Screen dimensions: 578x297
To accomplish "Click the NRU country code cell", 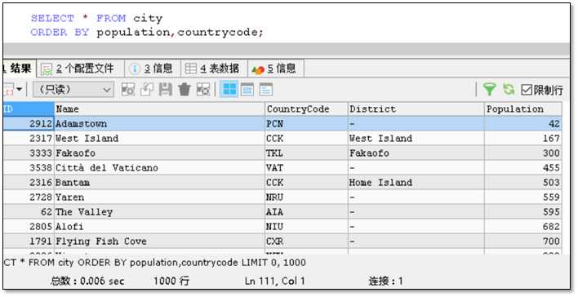I will coord(306,197).
